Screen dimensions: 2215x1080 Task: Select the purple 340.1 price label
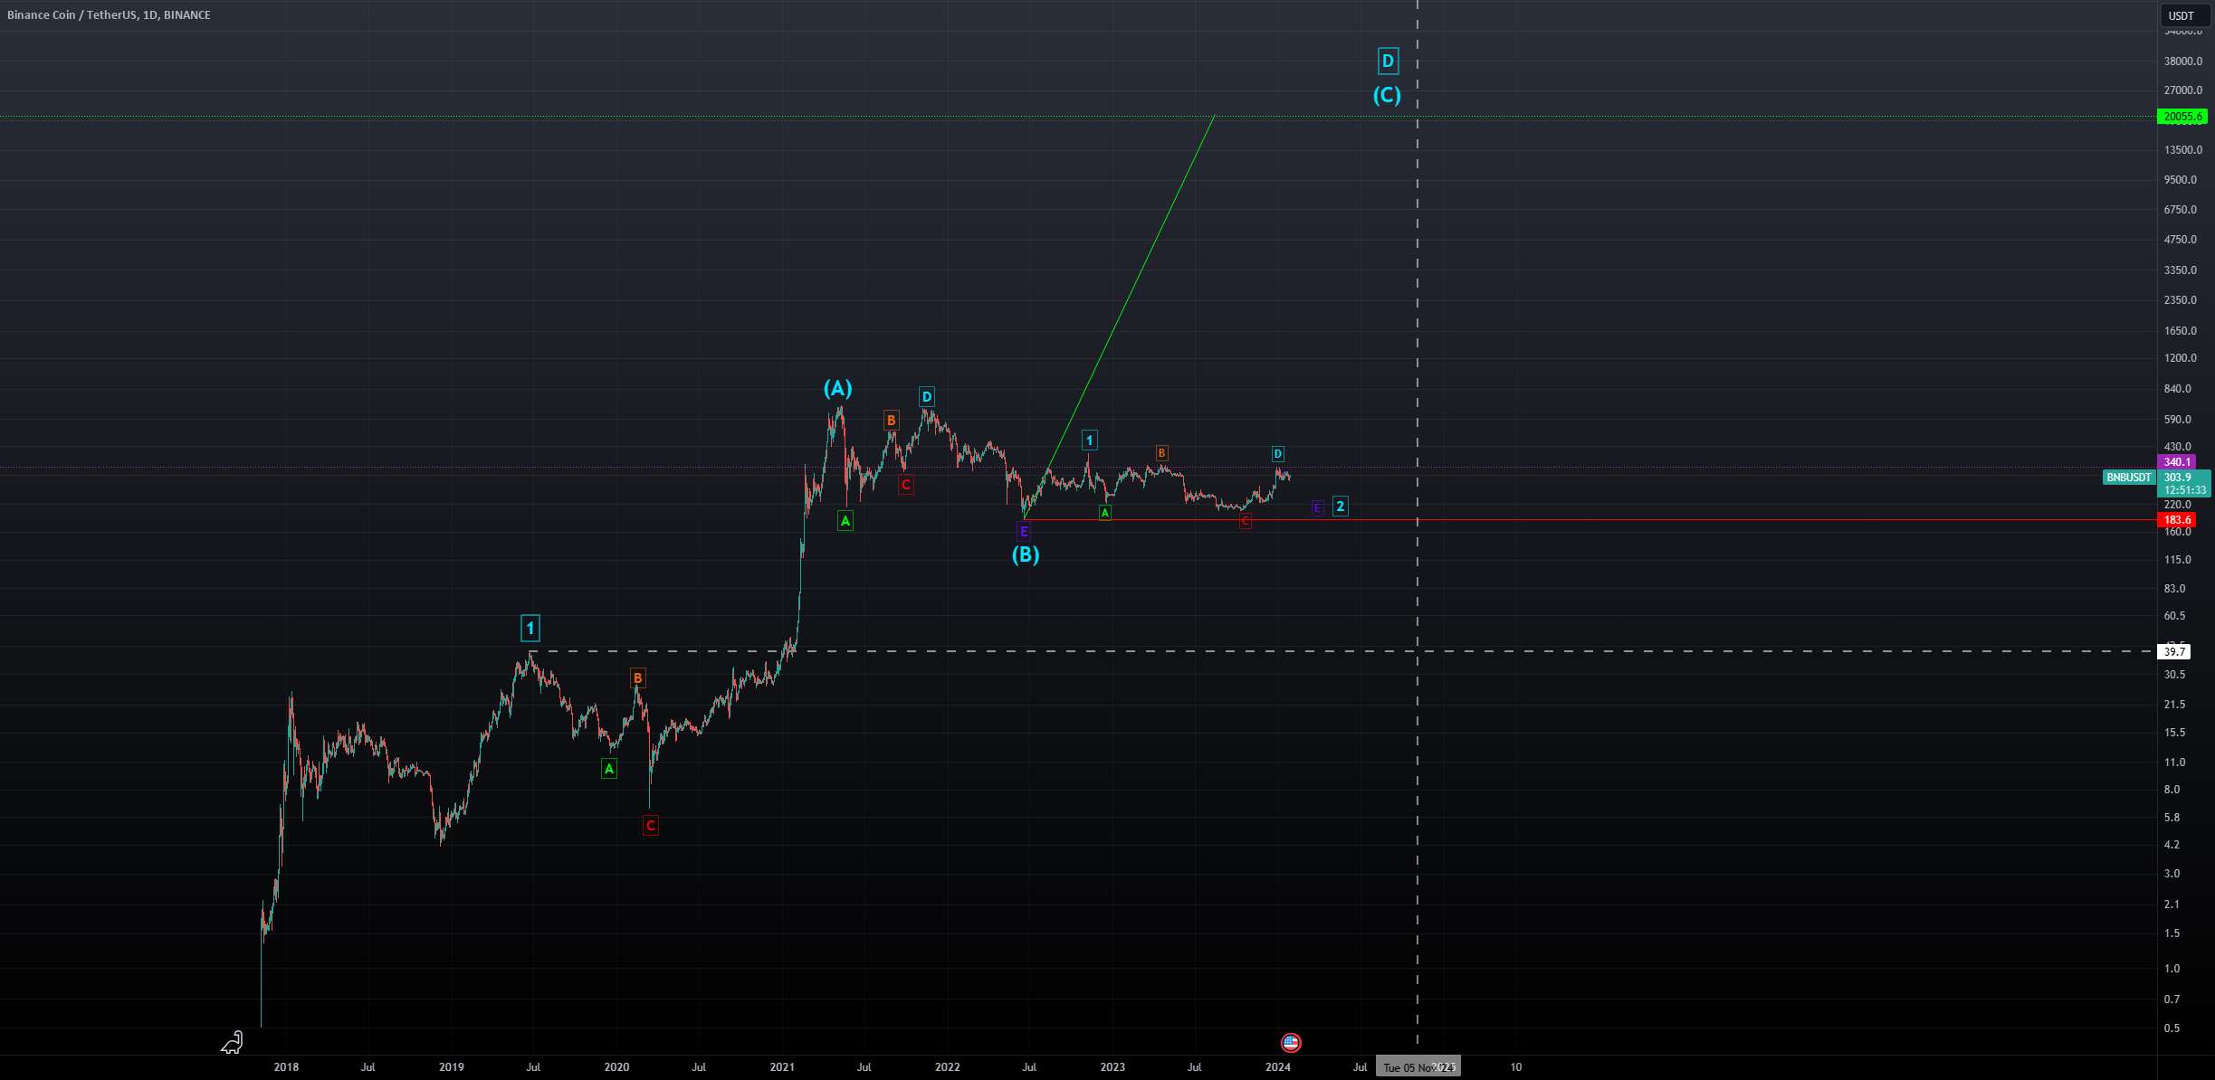pos(2177,462)
